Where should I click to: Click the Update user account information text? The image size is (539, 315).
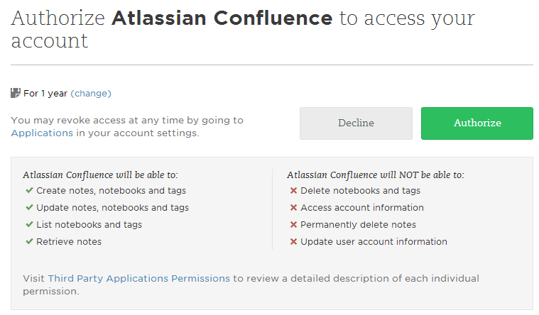374,241
